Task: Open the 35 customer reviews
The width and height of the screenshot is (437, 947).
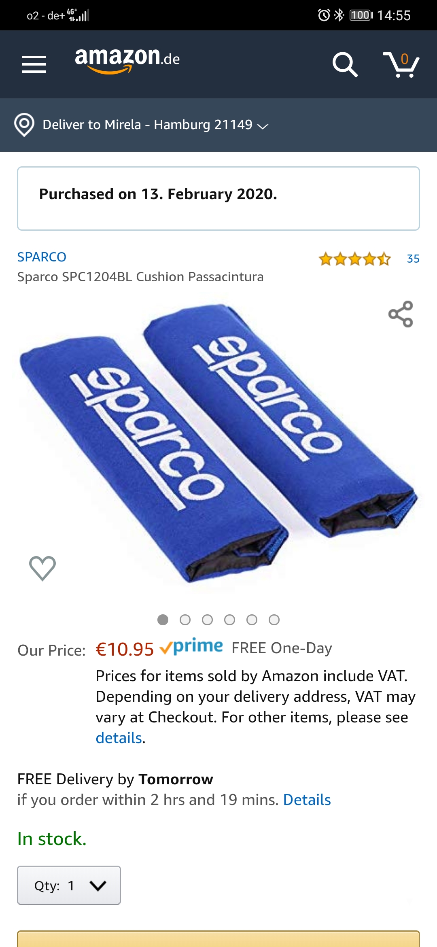Action: 413,259
